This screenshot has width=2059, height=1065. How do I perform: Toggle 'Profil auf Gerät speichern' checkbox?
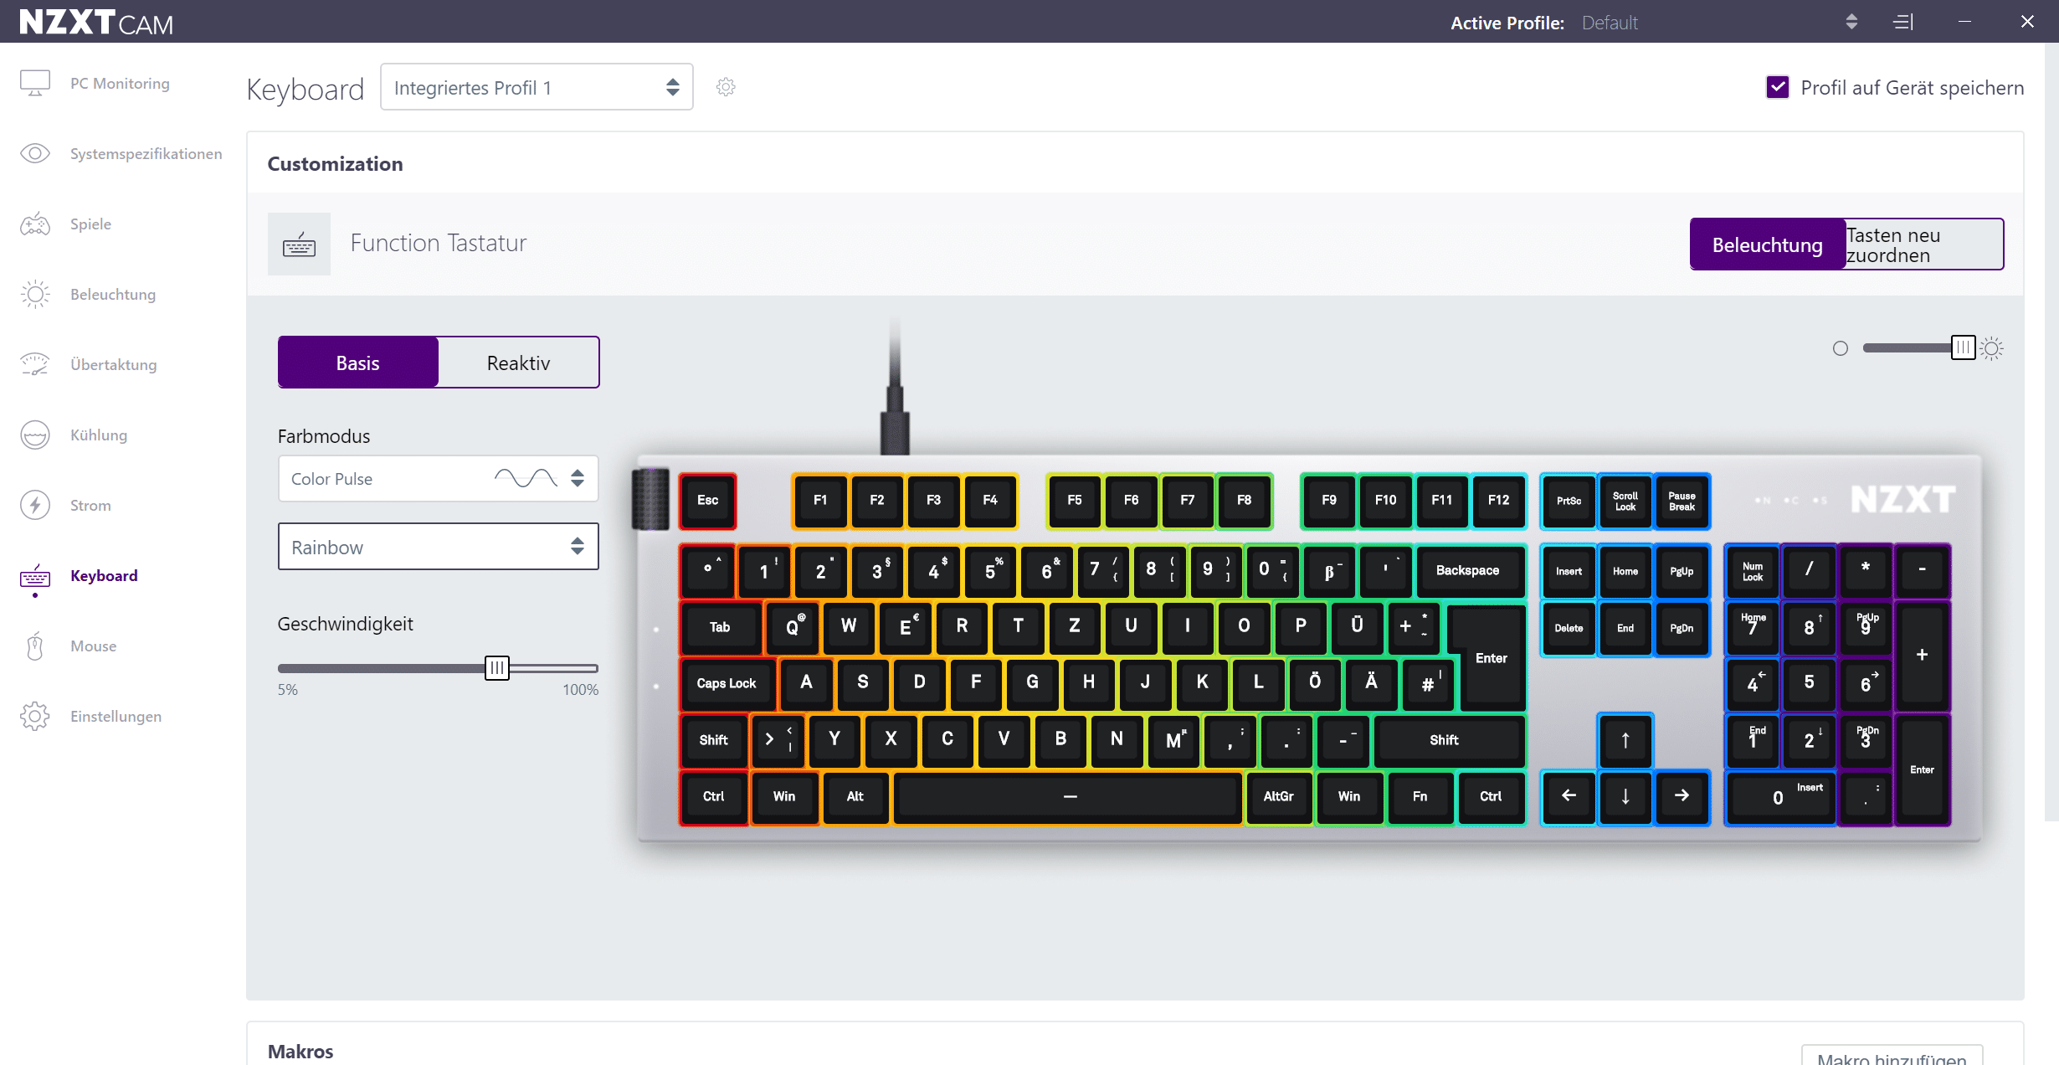click(1777, 87)
